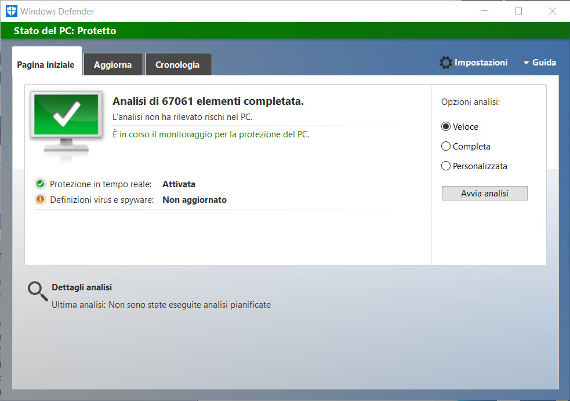This screenshot has height=401, width=570.
Task: Click the magnifying glass icon by Dettagli analisi
Action: pos(38,291)
